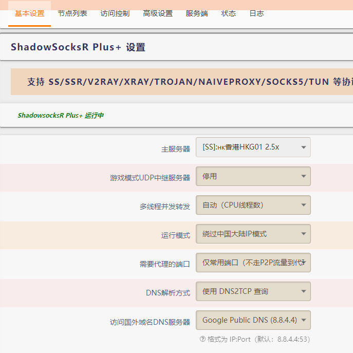
Task: Click the help icon beside 格式为 IP:Port
Action: [x=202, y=339]
